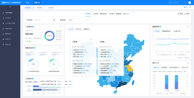Click the help icon next to 配置效率
194x98 pixels.
(160, 26)
